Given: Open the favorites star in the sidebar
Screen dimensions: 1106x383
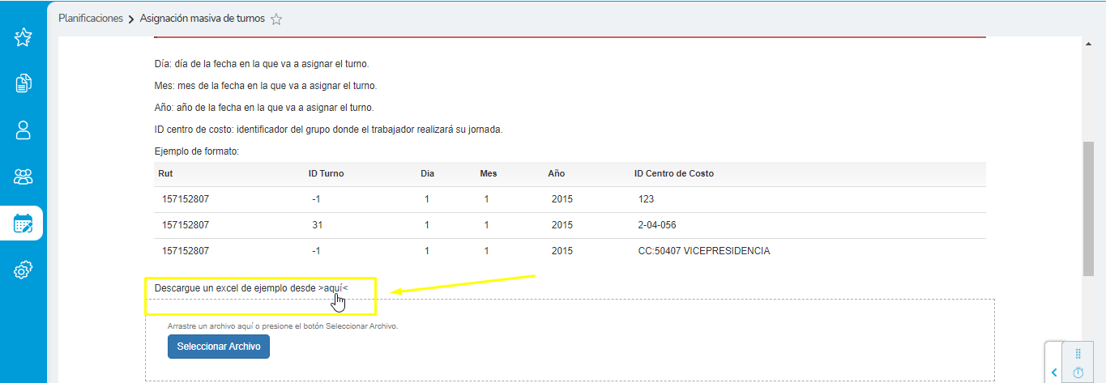Looking at the screenshot, I should tap(23, 37).
